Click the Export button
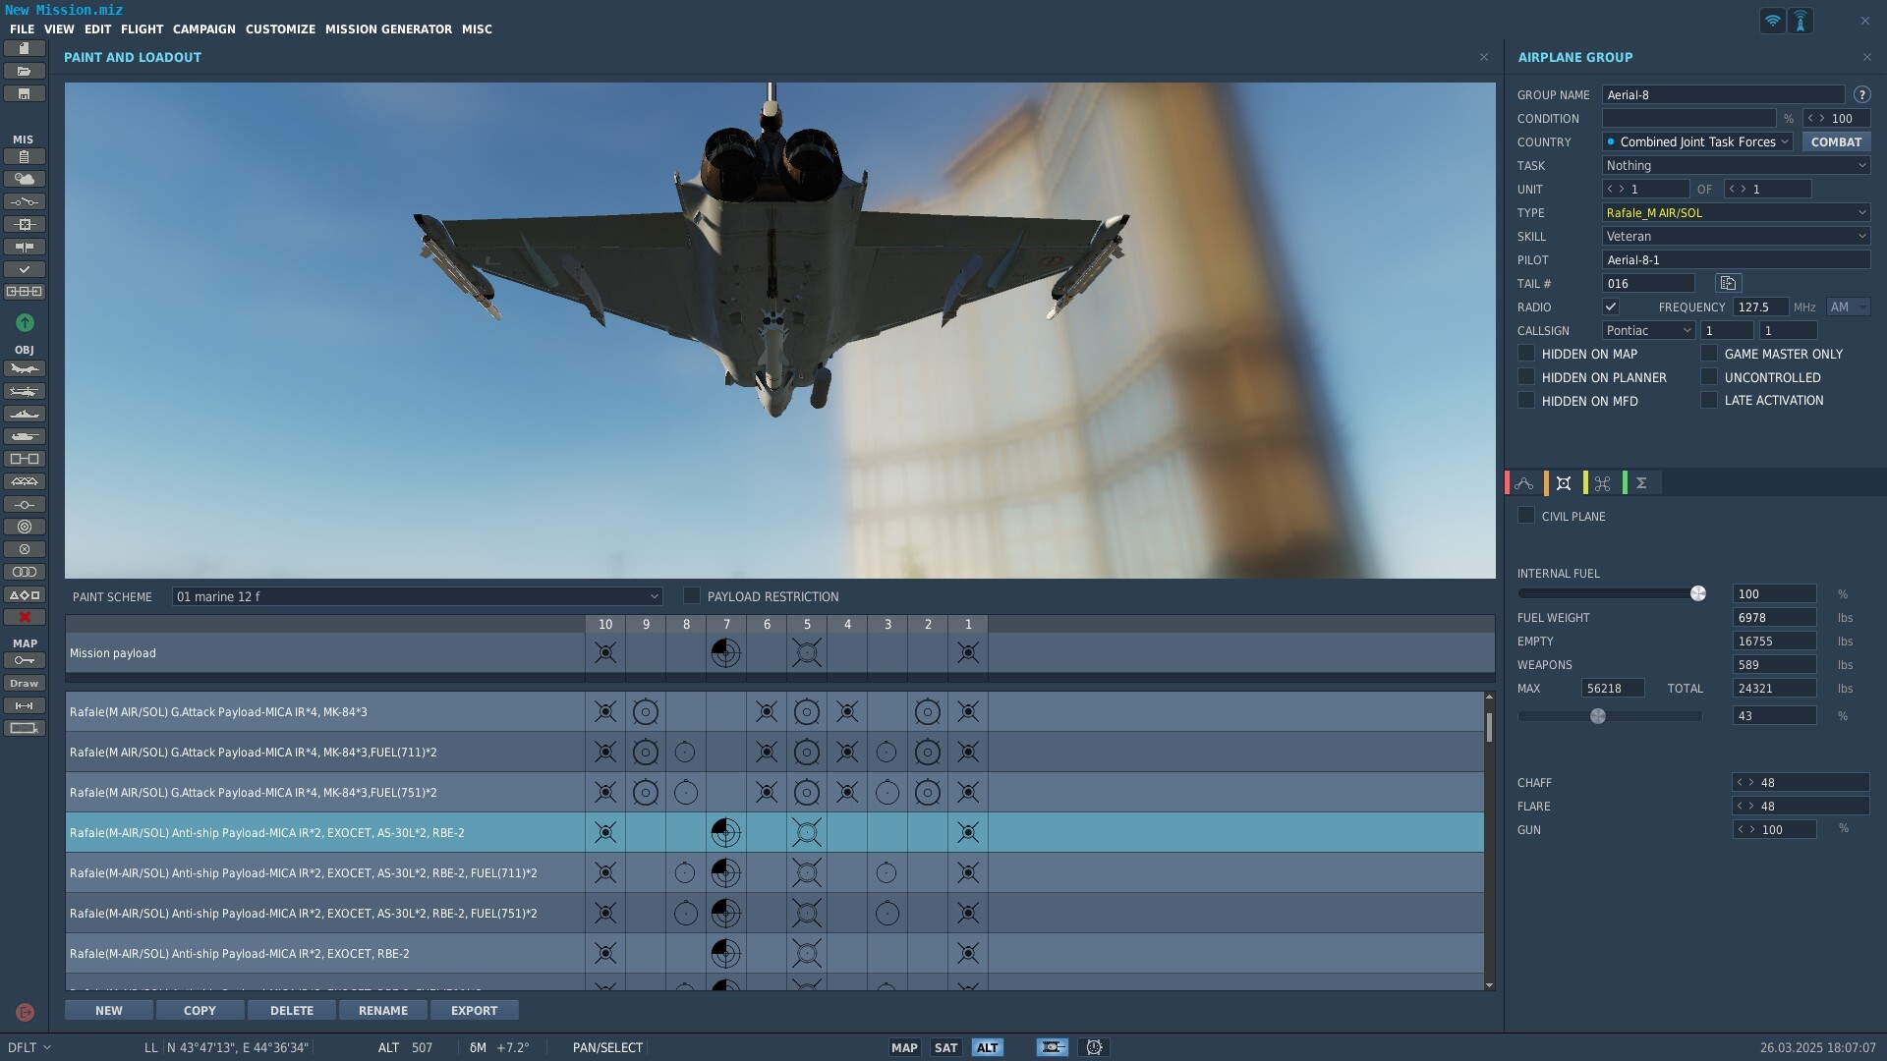The width and height of the screenshot is (1887, 1061). [x=474, y=1011]
